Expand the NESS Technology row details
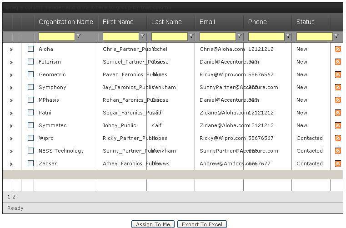This screenshot has height=228, width=346. point(11,152)
